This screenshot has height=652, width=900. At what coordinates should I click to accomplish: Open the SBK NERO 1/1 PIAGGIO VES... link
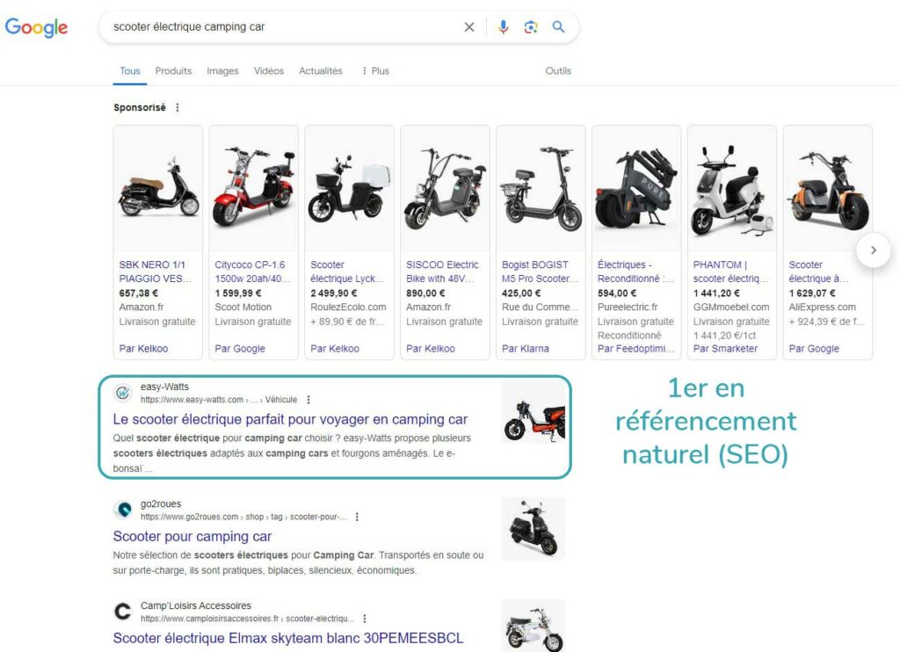tap(155, 272)
